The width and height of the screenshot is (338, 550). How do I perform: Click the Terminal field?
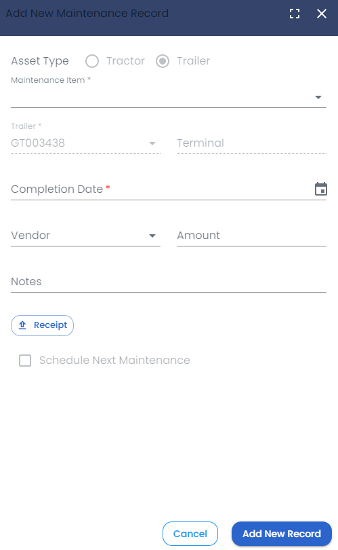click(251, 143)
